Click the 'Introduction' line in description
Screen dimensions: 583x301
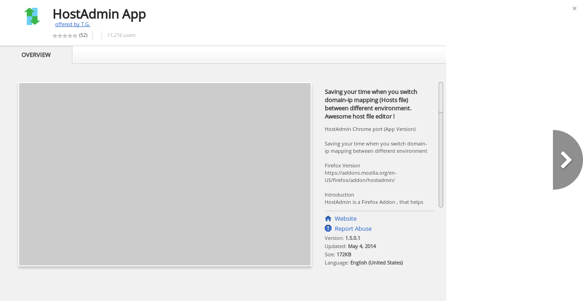click(339, 195)
